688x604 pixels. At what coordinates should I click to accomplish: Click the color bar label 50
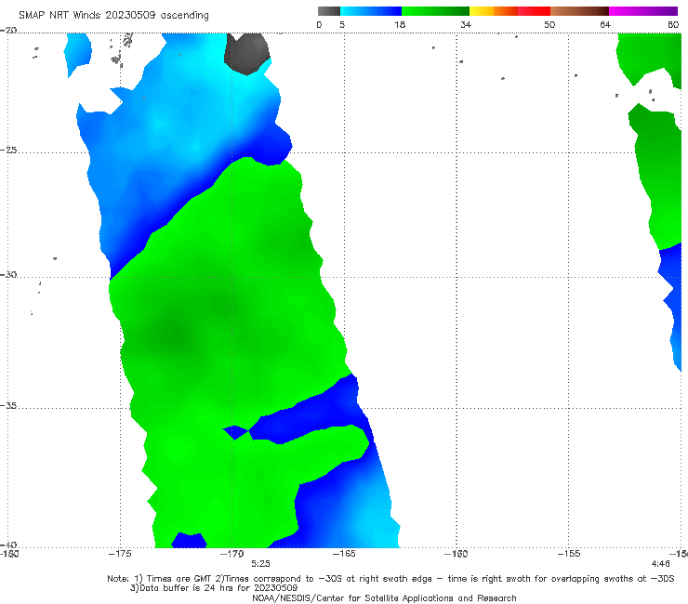point(549,25)
